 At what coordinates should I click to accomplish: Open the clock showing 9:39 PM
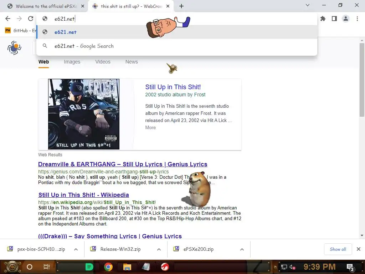319,267
